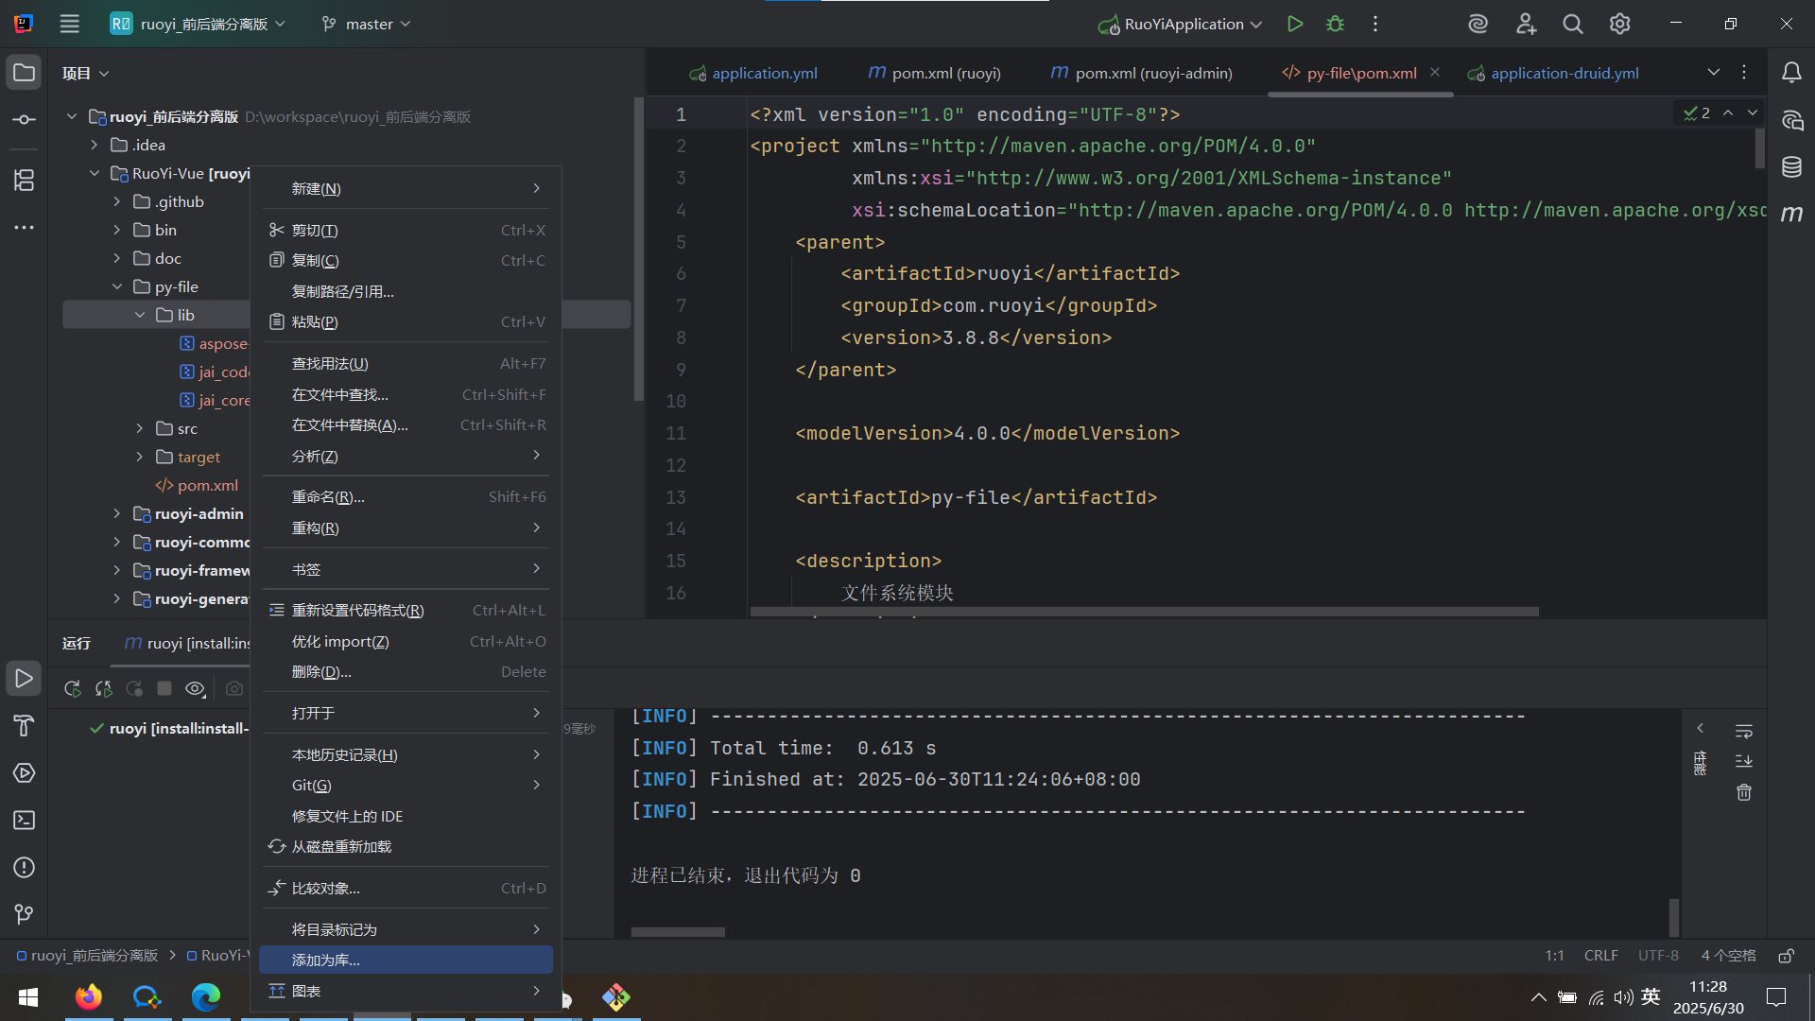
Task: Open the Database tool window icon
Action: (1791, 167)
